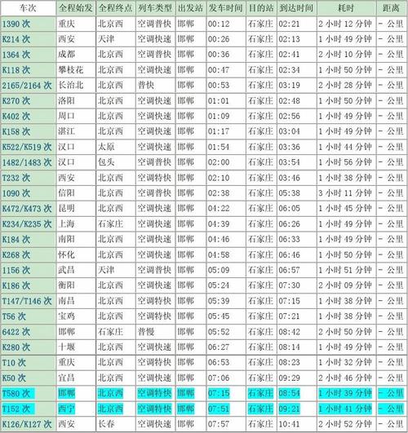Click arrival time 08:54 in highlighted row
This screenshot has height=433, width=408.
[x=289, y=393]
